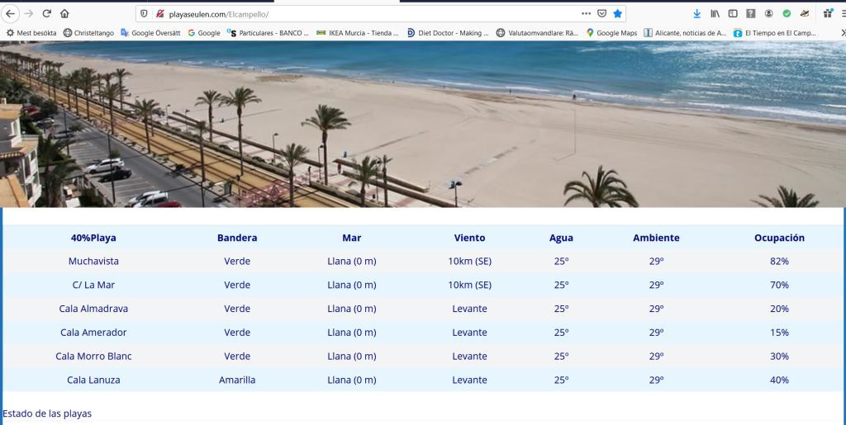Image resolution: width=846 pixels, height=425 pixels.
Task: Open Particulares - BANCO bookmark
Action: (x=268, y=33)
